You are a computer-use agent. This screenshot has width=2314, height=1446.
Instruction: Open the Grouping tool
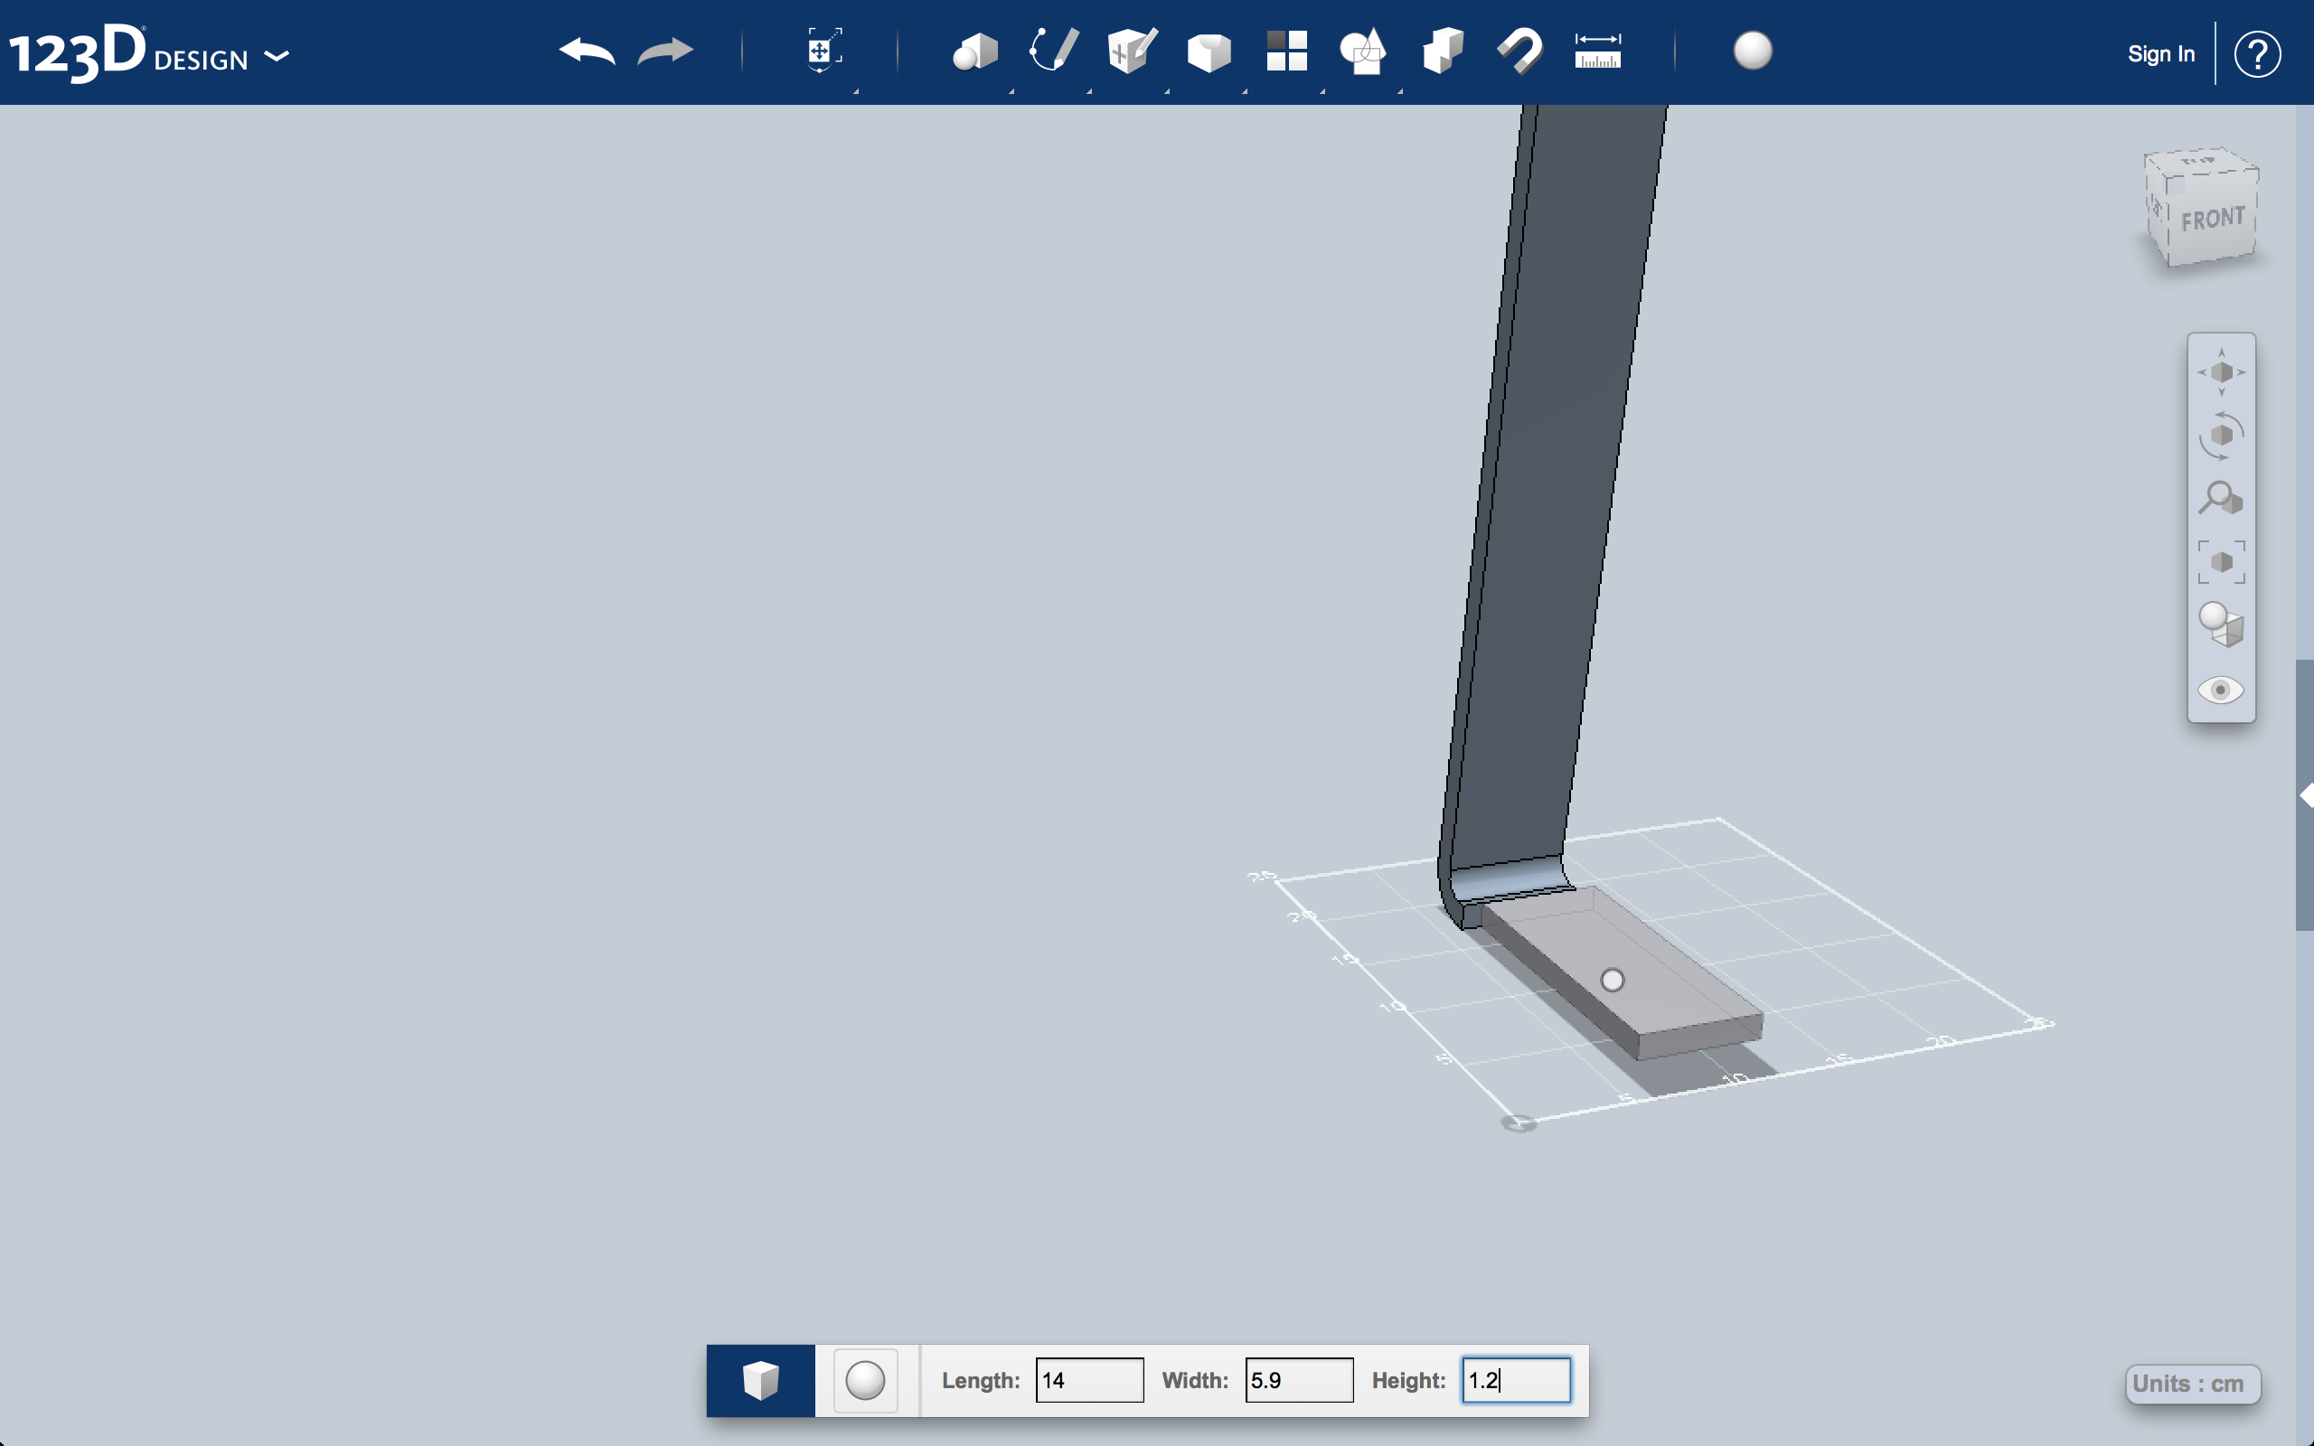(x=1362, y=52)
